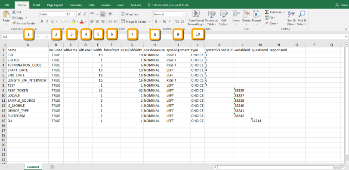This screenshot has height=170, width=349.
Task: Switch to the View tab
Action: tap(120, 5)
